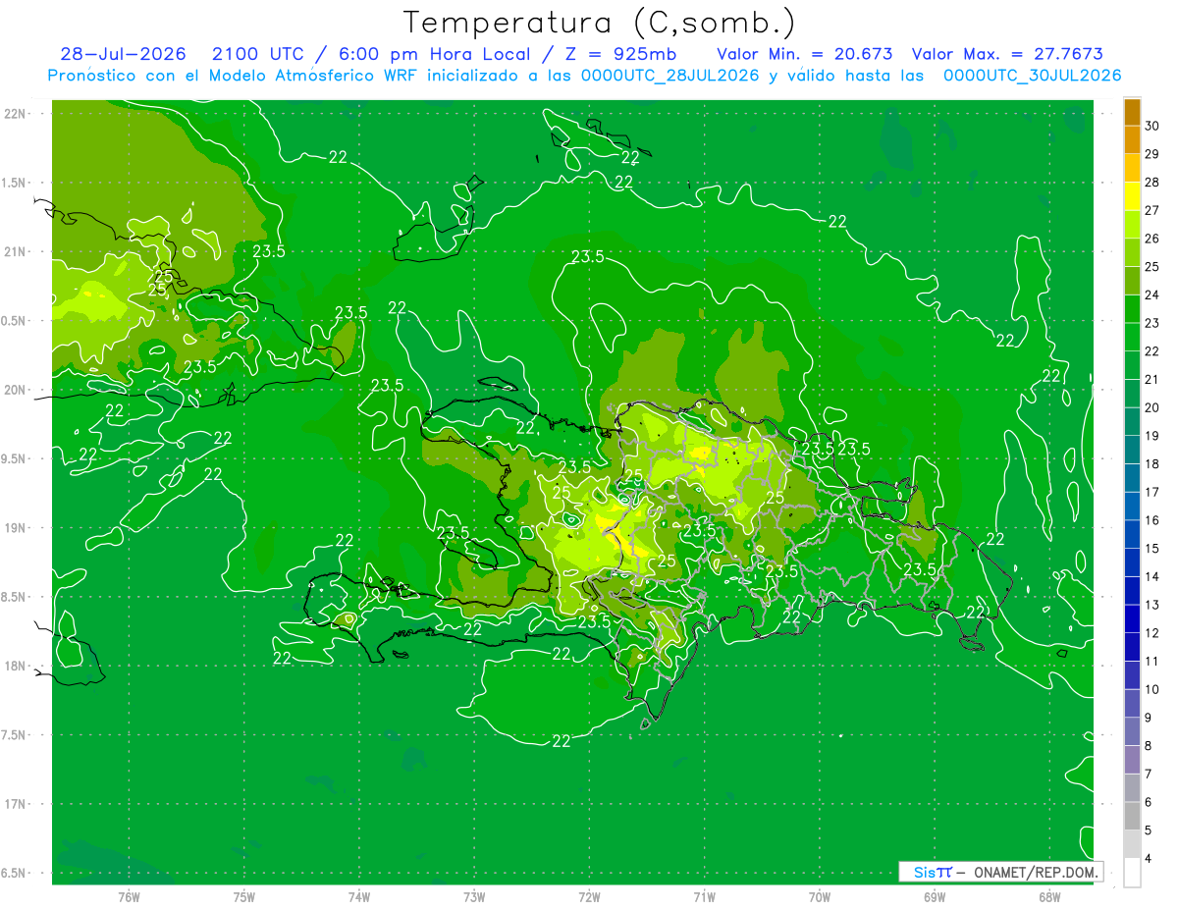
Task: Click the bright yellow swatch between 27 and 28
Action: (1132, 196)
